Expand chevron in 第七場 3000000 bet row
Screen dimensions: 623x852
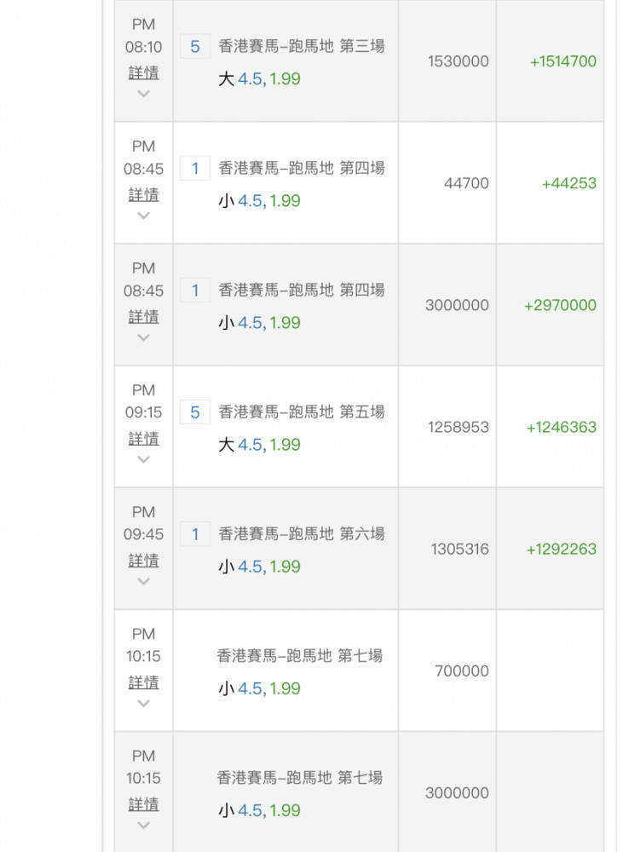tap(143, 826)
